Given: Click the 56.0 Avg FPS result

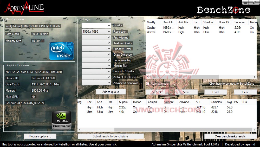Looking at the screenshot, I should (x=230, y=107).
